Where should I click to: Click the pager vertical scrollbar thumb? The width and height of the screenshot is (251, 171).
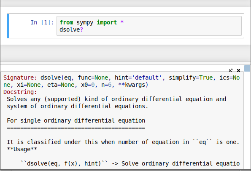click(x=247, y=68)
